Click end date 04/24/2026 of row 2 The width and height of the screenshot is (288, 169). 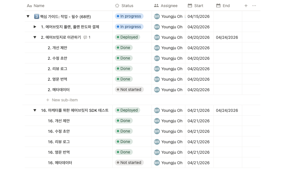[227, 37]
